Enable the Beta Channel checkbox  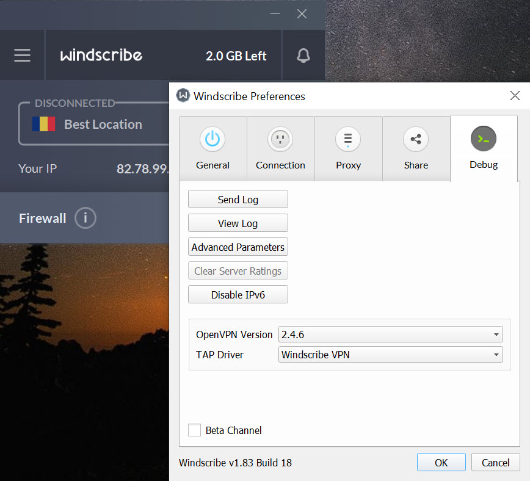[x=194, y=430]
